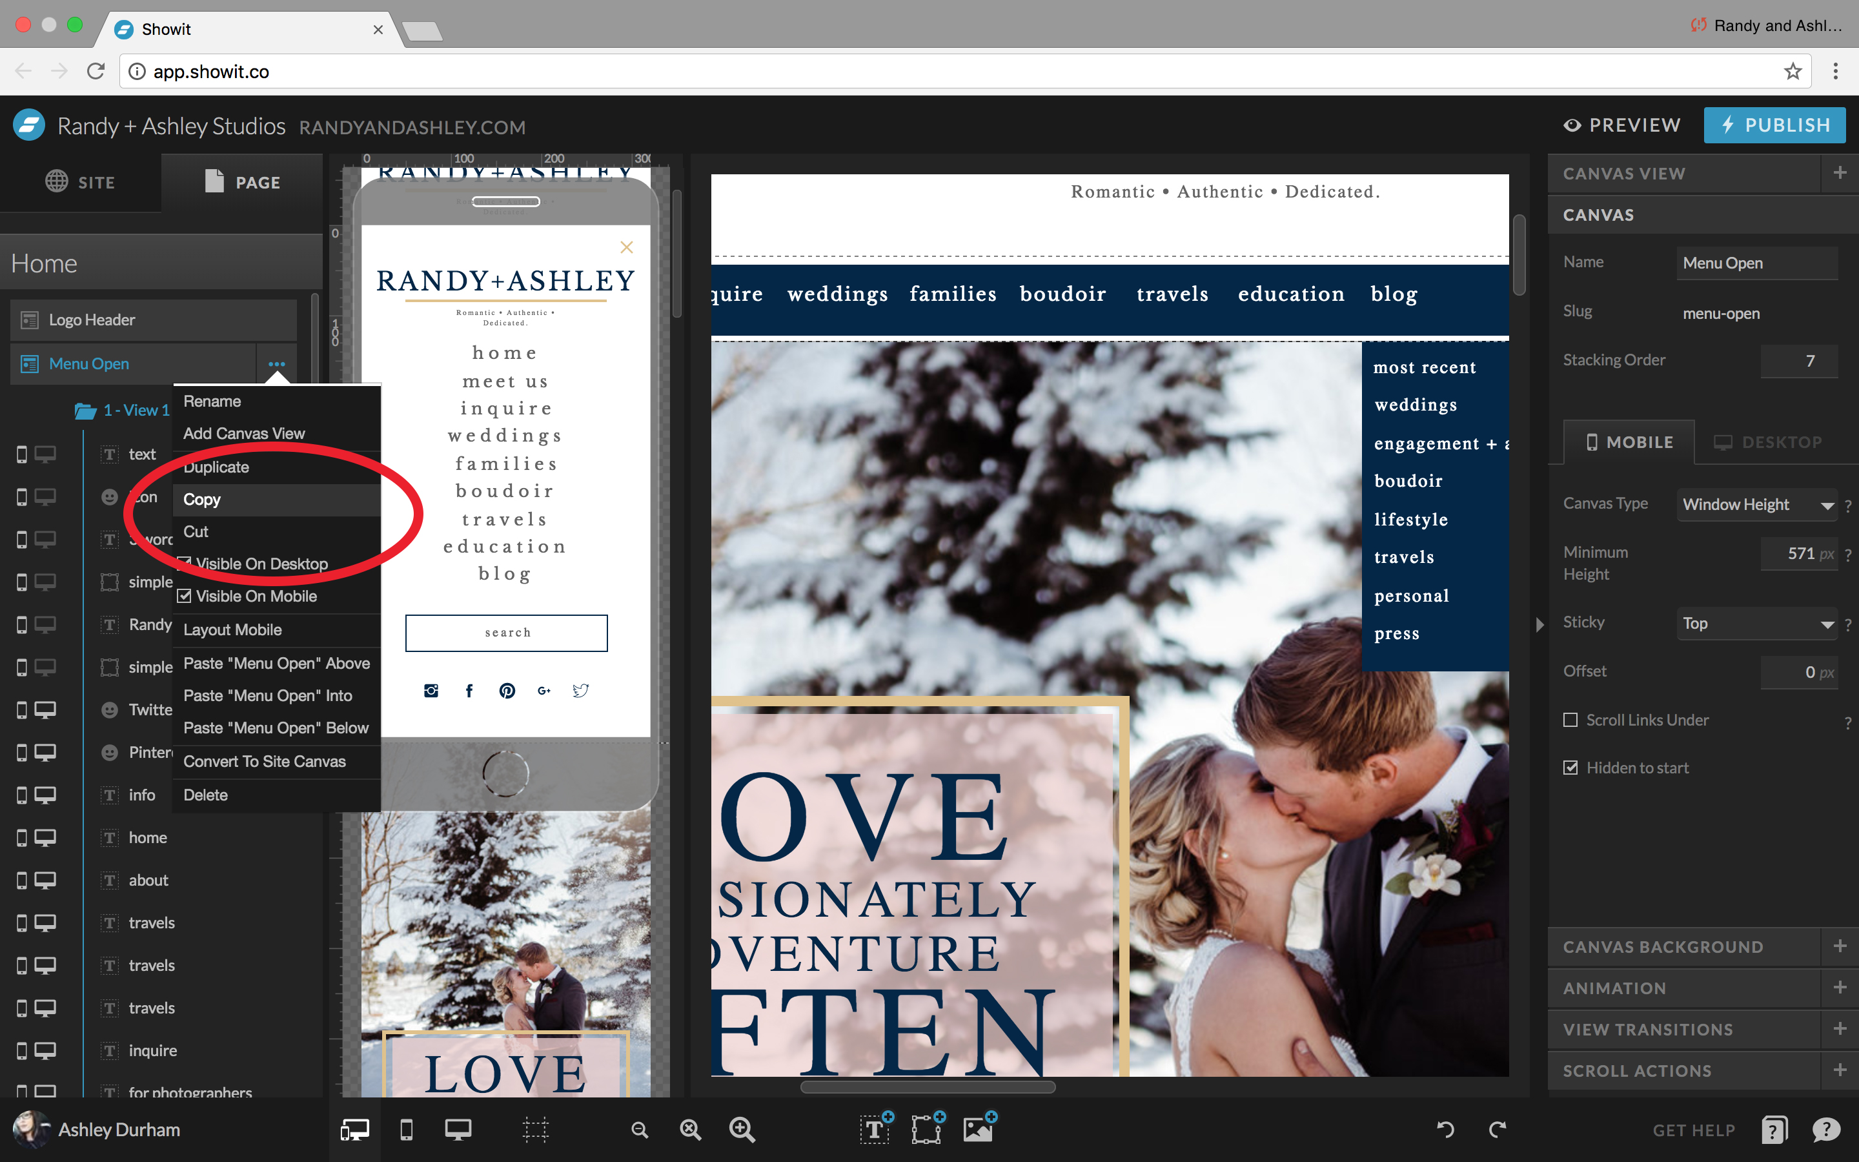Image resolution: width=1859 pixels, height=1162 pixels.
Task: Expand the Canvas Background section
Action: click(1663, 946)
